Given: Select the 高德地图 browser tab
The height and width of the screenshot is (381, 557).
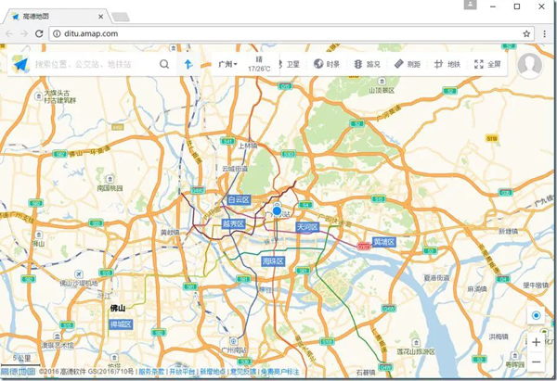Looking at the screenshot, I should pos(57,17).
